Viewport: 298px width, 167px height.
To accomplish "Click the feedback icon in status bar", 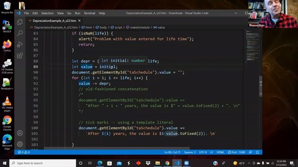I will [x=251, y=152].
